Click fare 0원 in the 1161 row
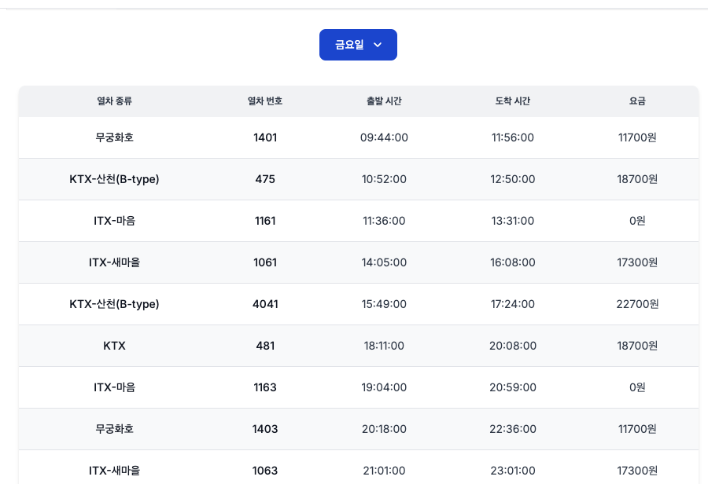 click(637, 221)
